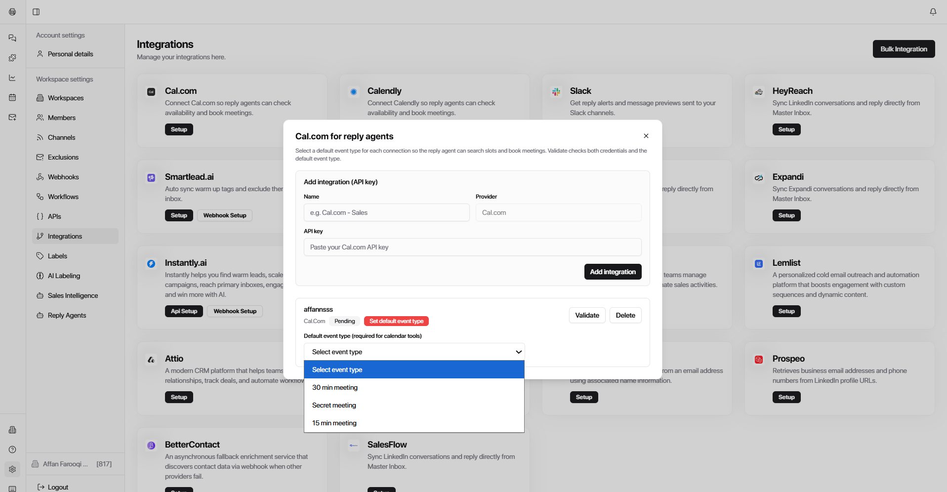Open Personal details in account settings
The width and height of the screenshot is (947, 492).
pyautogui.click(x=70, y=54)
